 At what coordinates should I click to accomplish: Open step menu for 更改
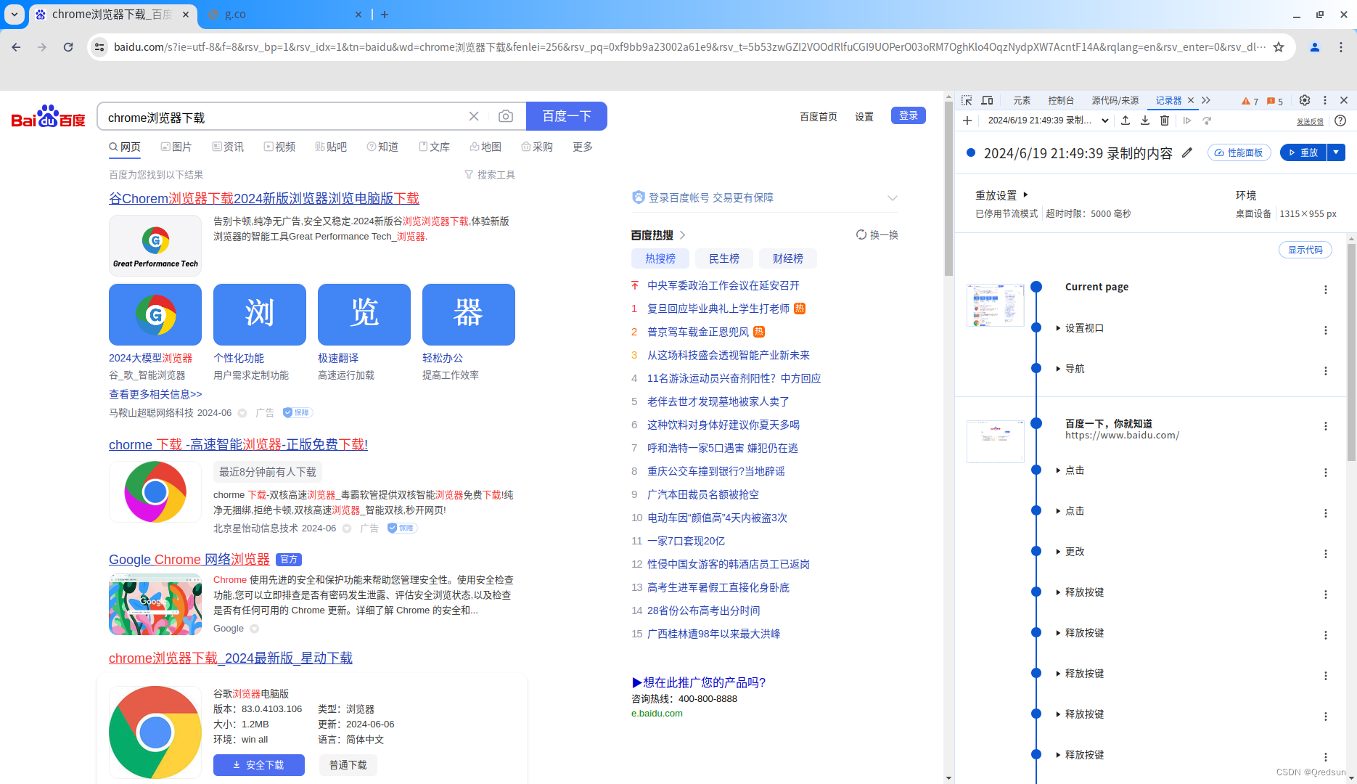(1326, 554)
